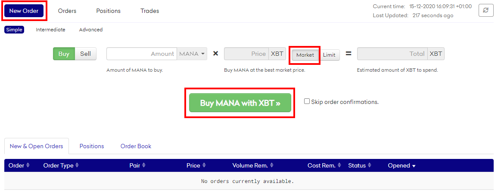The height and width of the screenshot is (195, 501).
Task: Enable Skip order confirmations checkbox
Action: 307,101
